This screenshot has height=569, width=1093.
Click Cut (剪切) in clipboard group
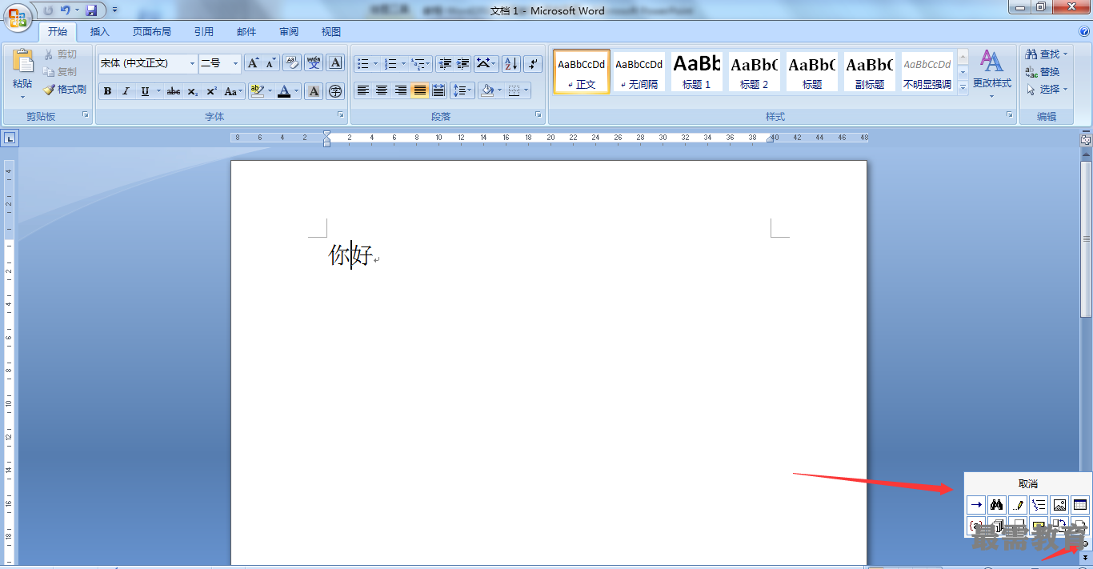click(x=61, y=54)
